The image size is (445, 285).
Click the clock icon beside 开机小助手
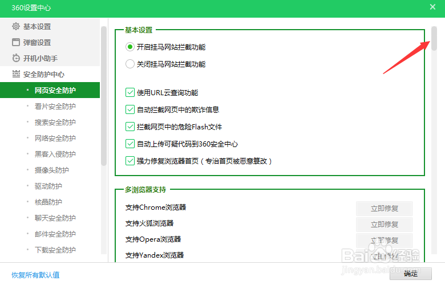point(16,58)
